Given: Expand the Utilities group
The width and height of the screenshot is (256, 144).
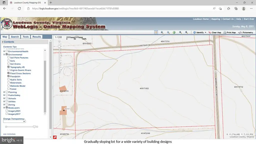Looking at the screenshot, I should [x=4, y=101].
